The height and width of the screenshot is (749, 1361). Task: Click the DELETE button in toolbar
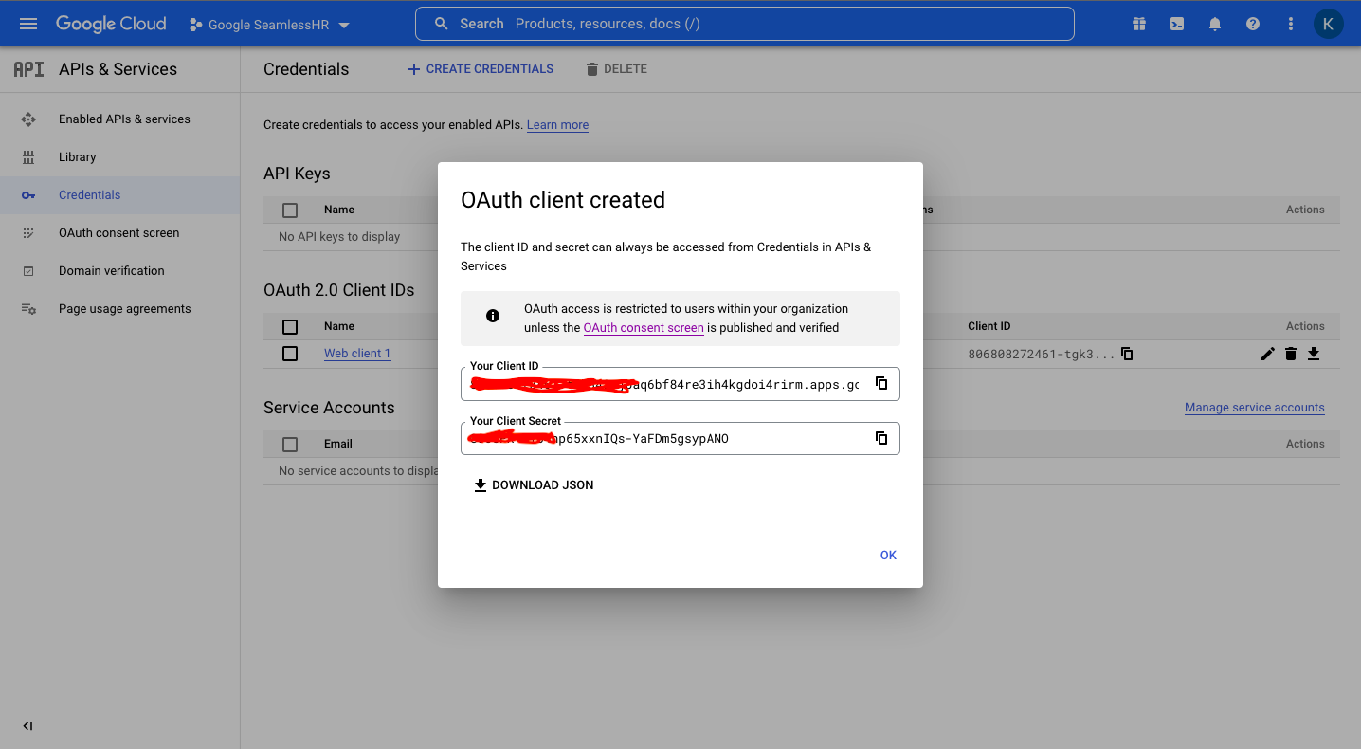pyautogui.click(x=616, y=69)
